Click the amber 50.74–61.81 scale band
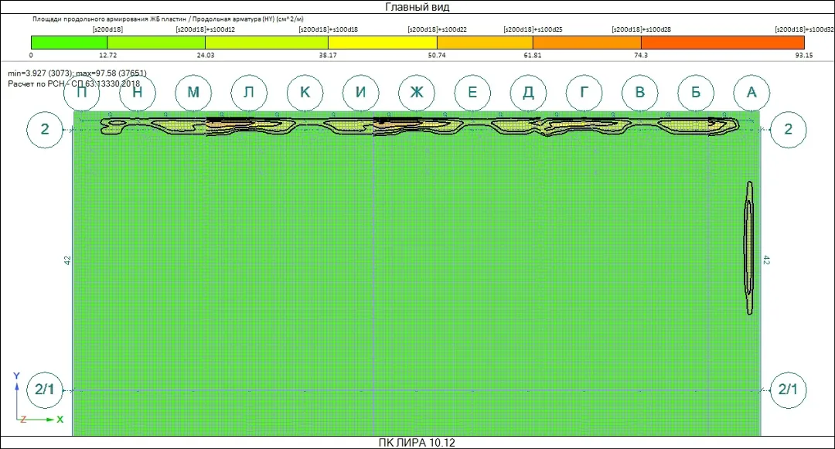This screenshot has width=835, height=449. [x=485, y=43]
